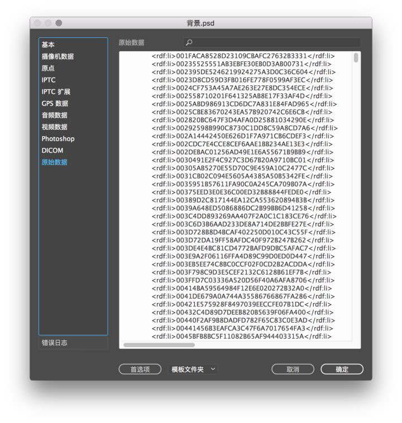Image resolution: width=402 pixels, height=423 pixels.
Task: Confirm with the 确定 button
Action: click(342, 369)
